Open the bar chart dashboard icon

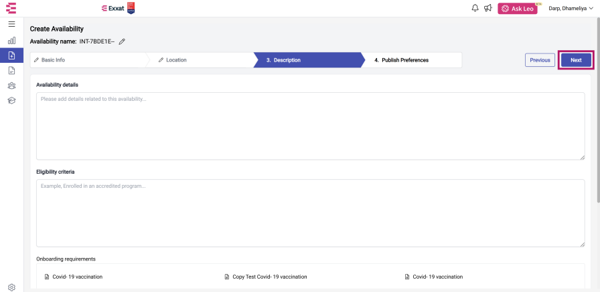pyautogui.click(x=11, y=40)
